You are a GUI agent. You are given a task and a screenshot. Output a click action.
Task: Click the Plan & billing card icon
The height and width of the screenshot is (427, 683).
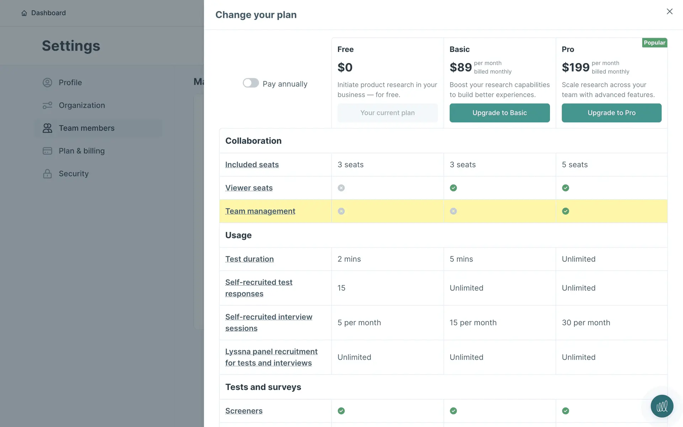tap(47, 151)
